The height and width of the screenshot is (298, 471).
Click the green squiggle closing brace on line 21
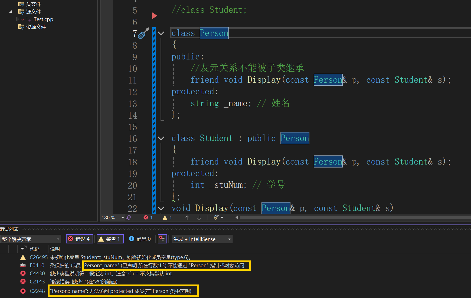(174, 196)
